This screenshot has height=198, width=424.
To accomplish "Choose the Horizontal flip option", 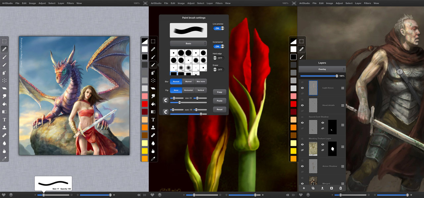I will pos(188,90).
